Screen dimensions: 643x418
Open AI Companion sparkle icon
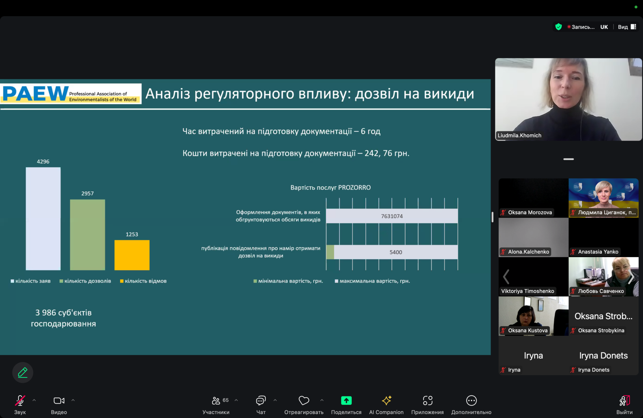click(386, 401)
